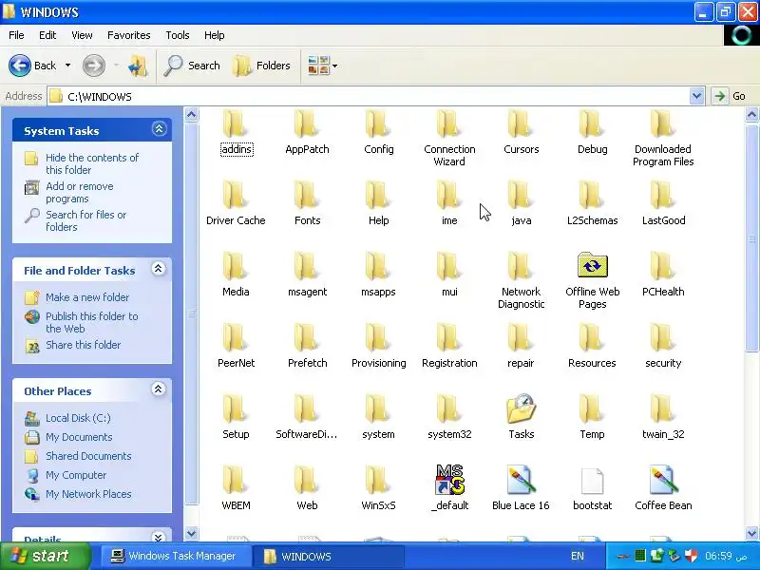Go to My Computer

pyautogui.click(x=76, y=475)
